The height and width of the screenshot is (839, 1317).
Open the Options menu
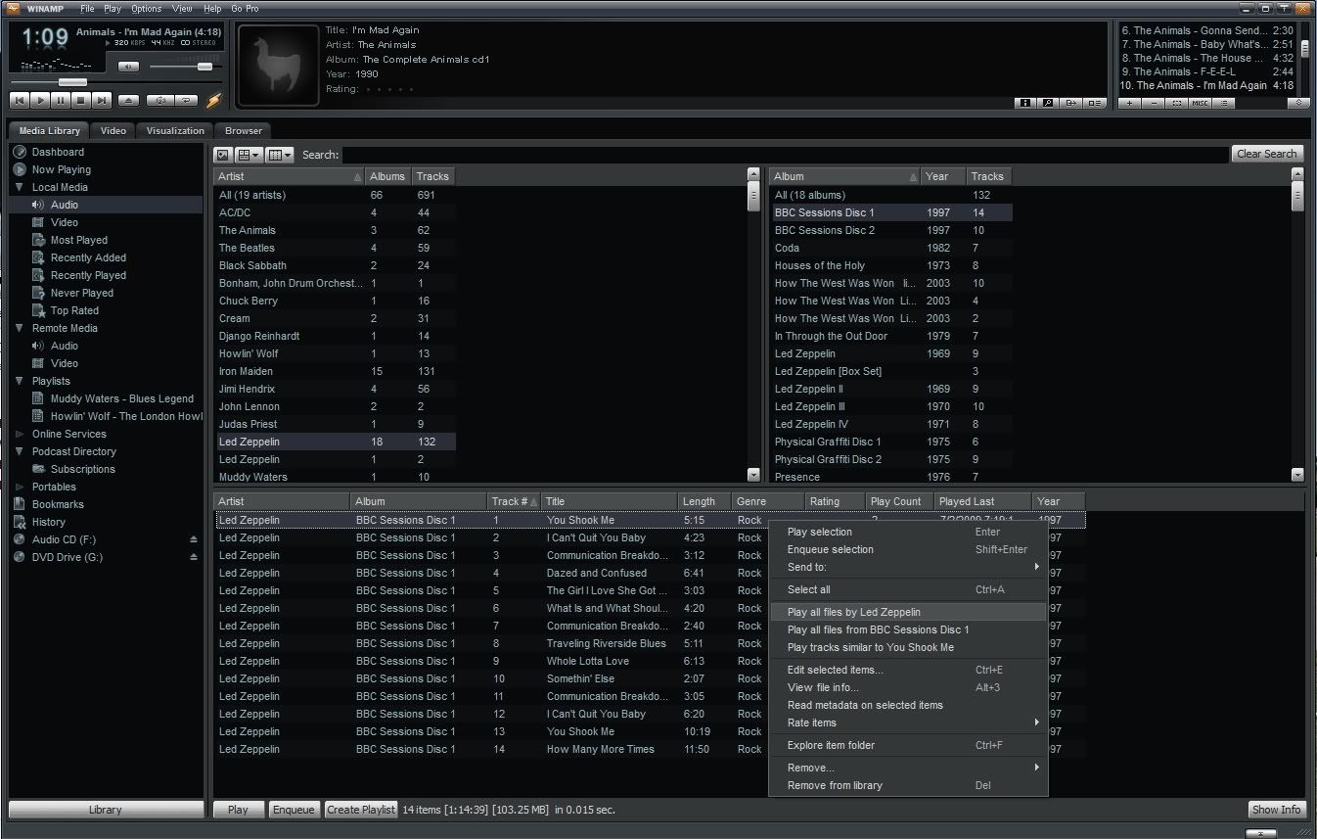(x=146, y=9)
